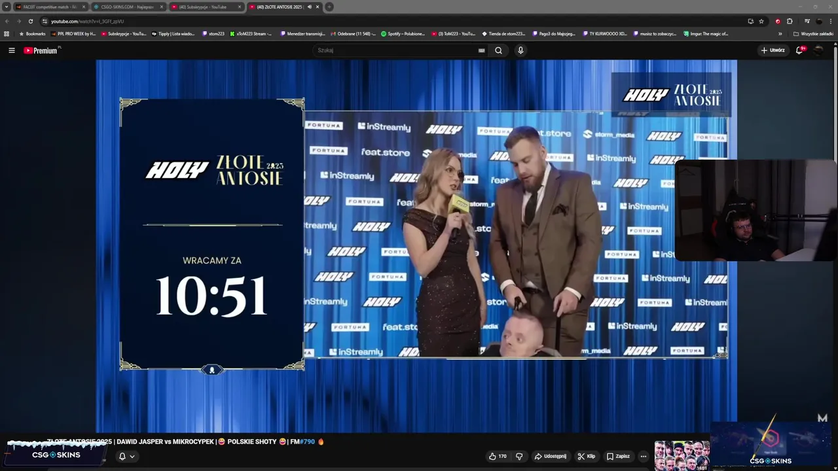838x471 pixels.
Task: Dislike the video with thumbs down
Action: pos(519,456)
